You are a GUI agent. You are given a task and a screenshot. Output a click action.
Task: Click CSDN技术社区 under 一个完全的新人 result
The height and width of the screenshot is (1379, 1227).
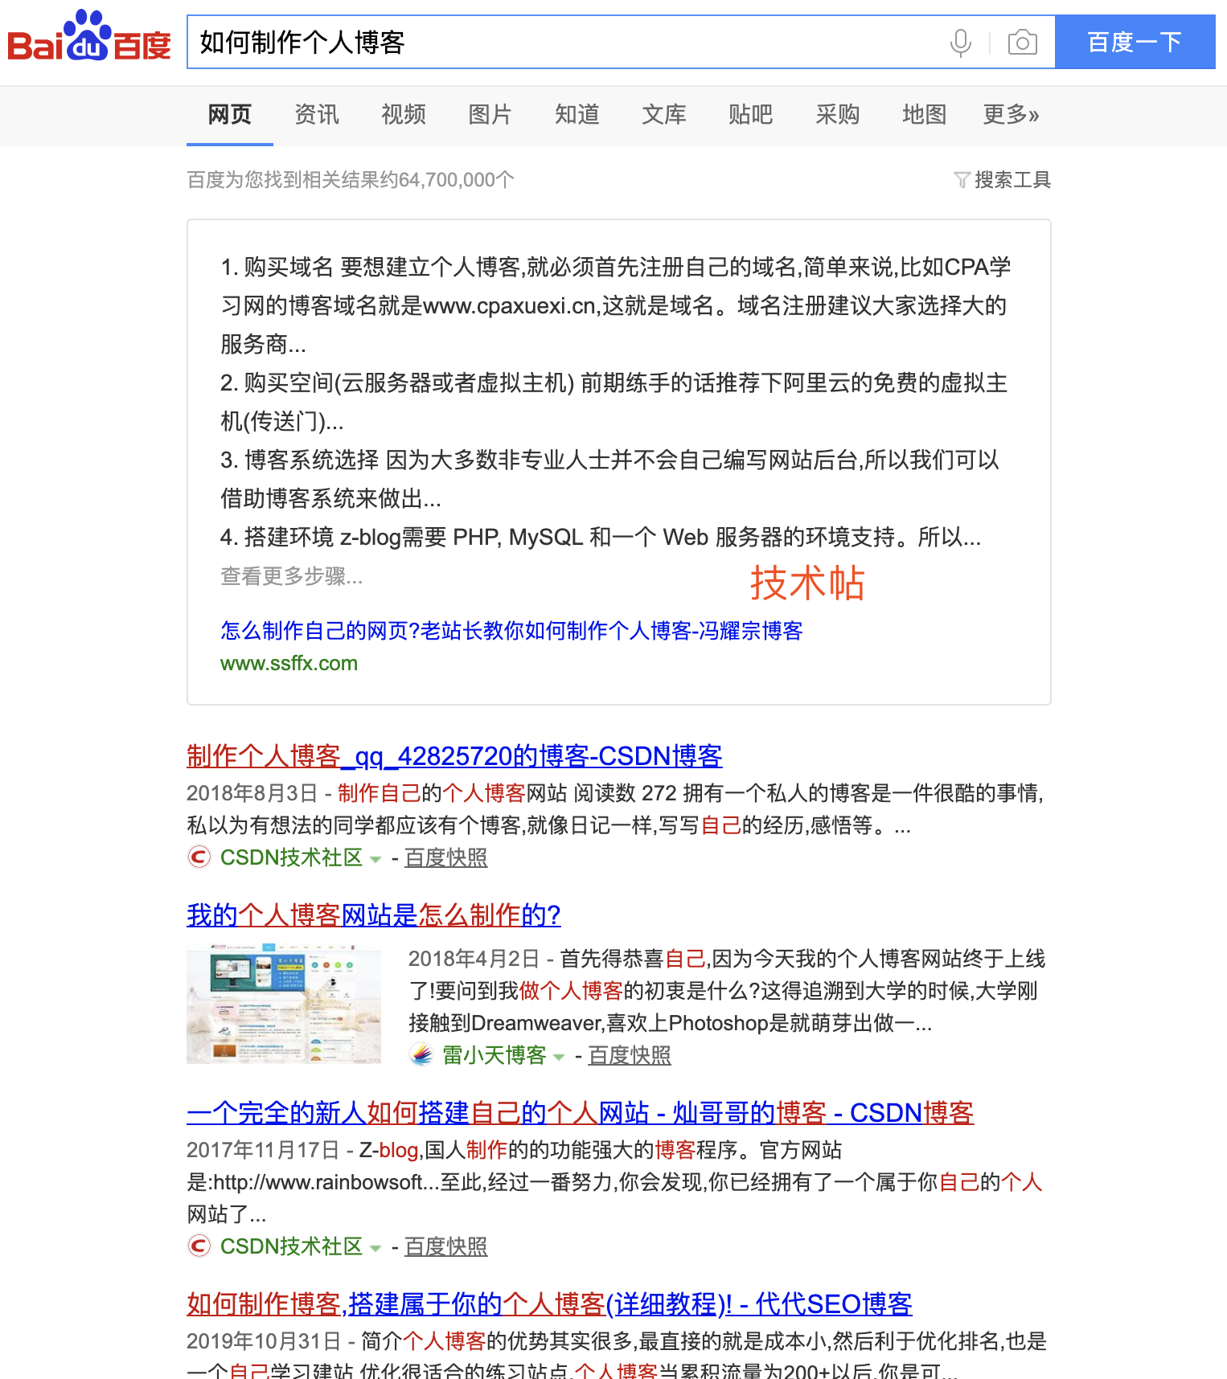point(291,1247)
